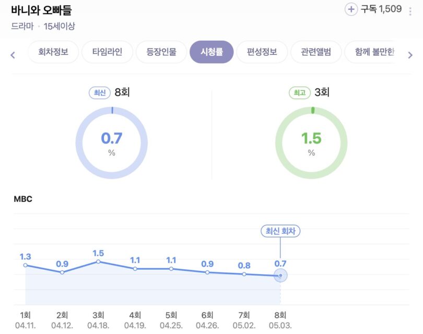Go to the 관련앨범 tab
This screenshot has width=423, height=334.
[315, 52]
